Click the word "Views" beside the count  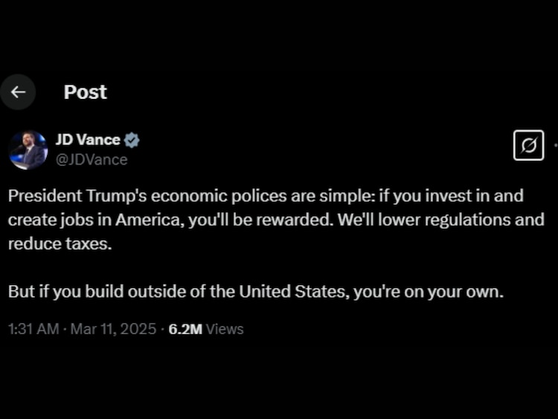click(225, 328)
